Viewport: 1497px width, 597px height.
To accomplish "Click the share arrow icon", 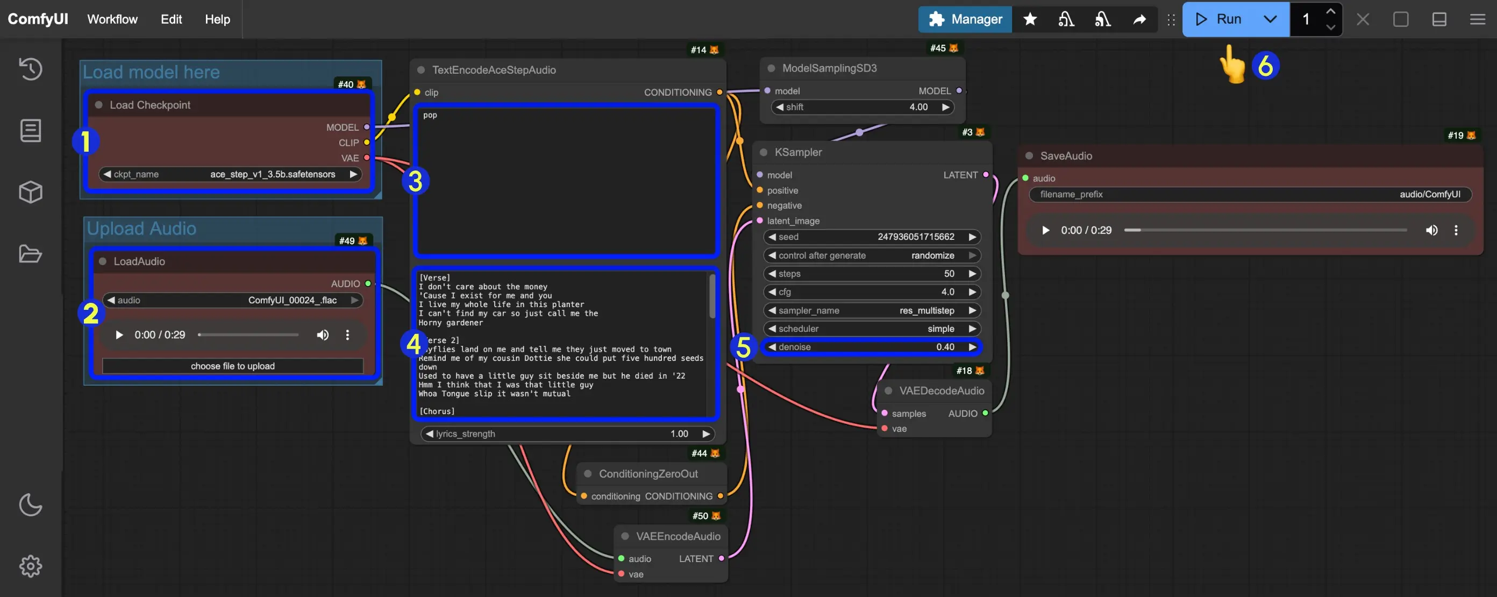I will [x=1139, y=19].
